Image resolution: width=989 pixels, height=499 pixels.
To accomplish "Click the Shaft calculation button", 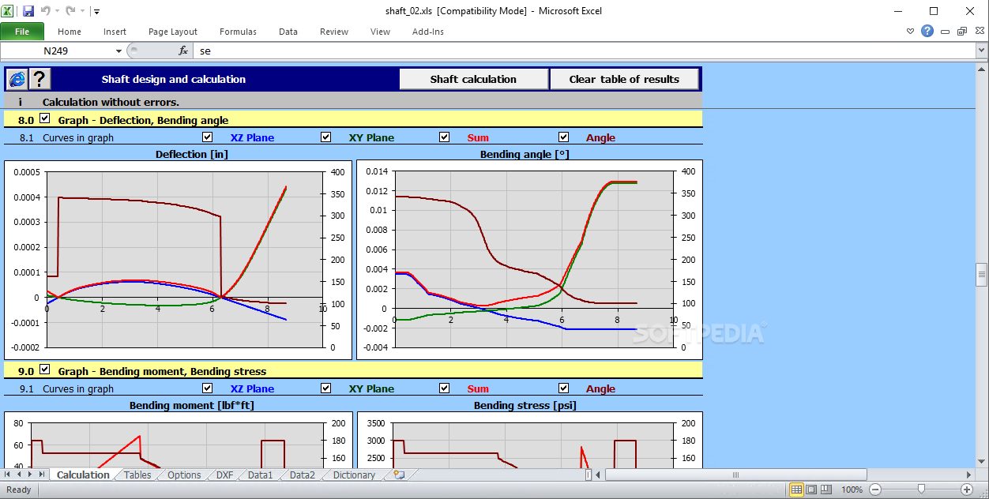I will 473,79.
